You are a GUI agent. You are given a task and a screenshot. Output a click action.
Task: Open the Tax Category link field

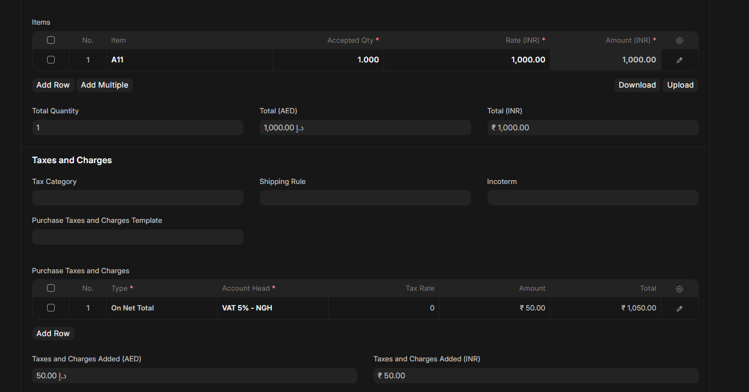click(x=137, y=198)
